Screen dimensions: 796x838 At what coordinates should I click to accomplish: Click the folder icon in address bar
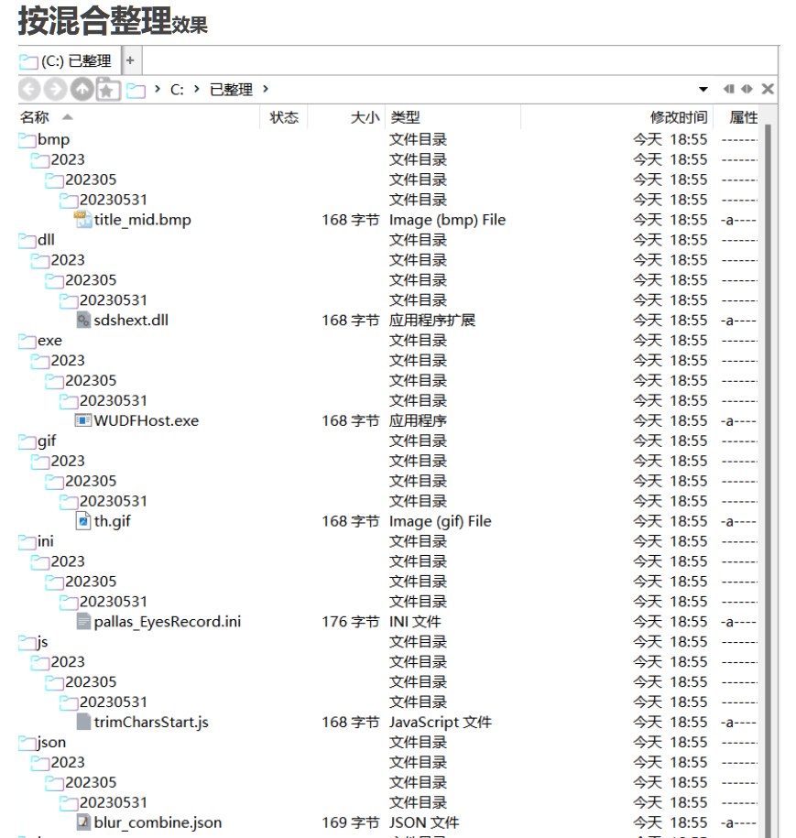[x=136, y=91]
